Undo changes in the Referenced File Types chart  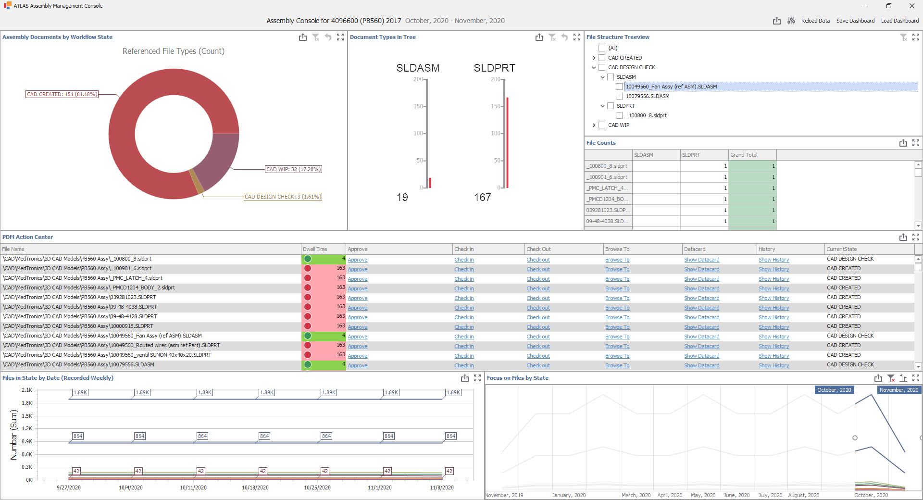[328, 37]
